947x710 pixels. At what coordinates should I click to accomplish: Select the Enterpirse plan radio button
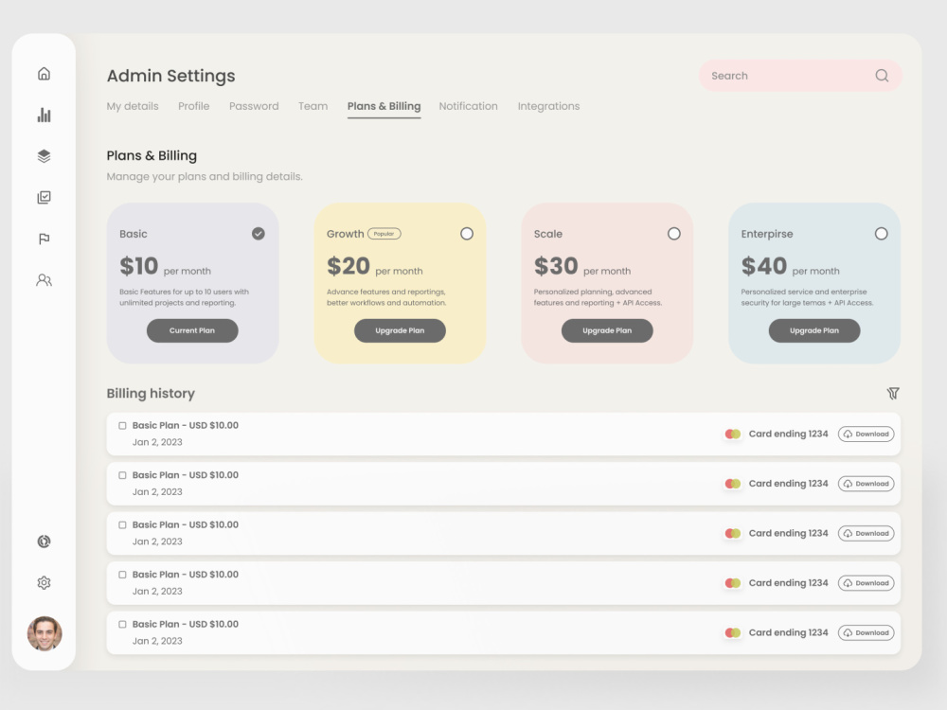click(882, 233)
